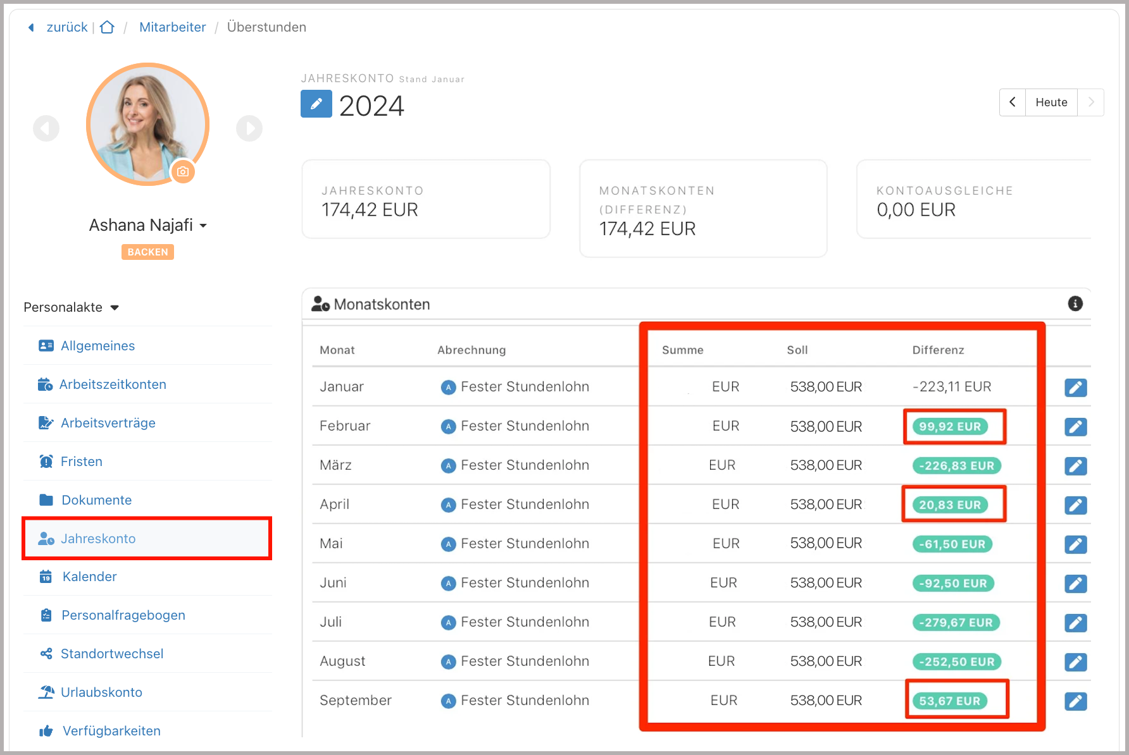This screenshot has width=1129, height=755.
Task: Open the Jahreskonto sidebar item
Action: (98, 539)
